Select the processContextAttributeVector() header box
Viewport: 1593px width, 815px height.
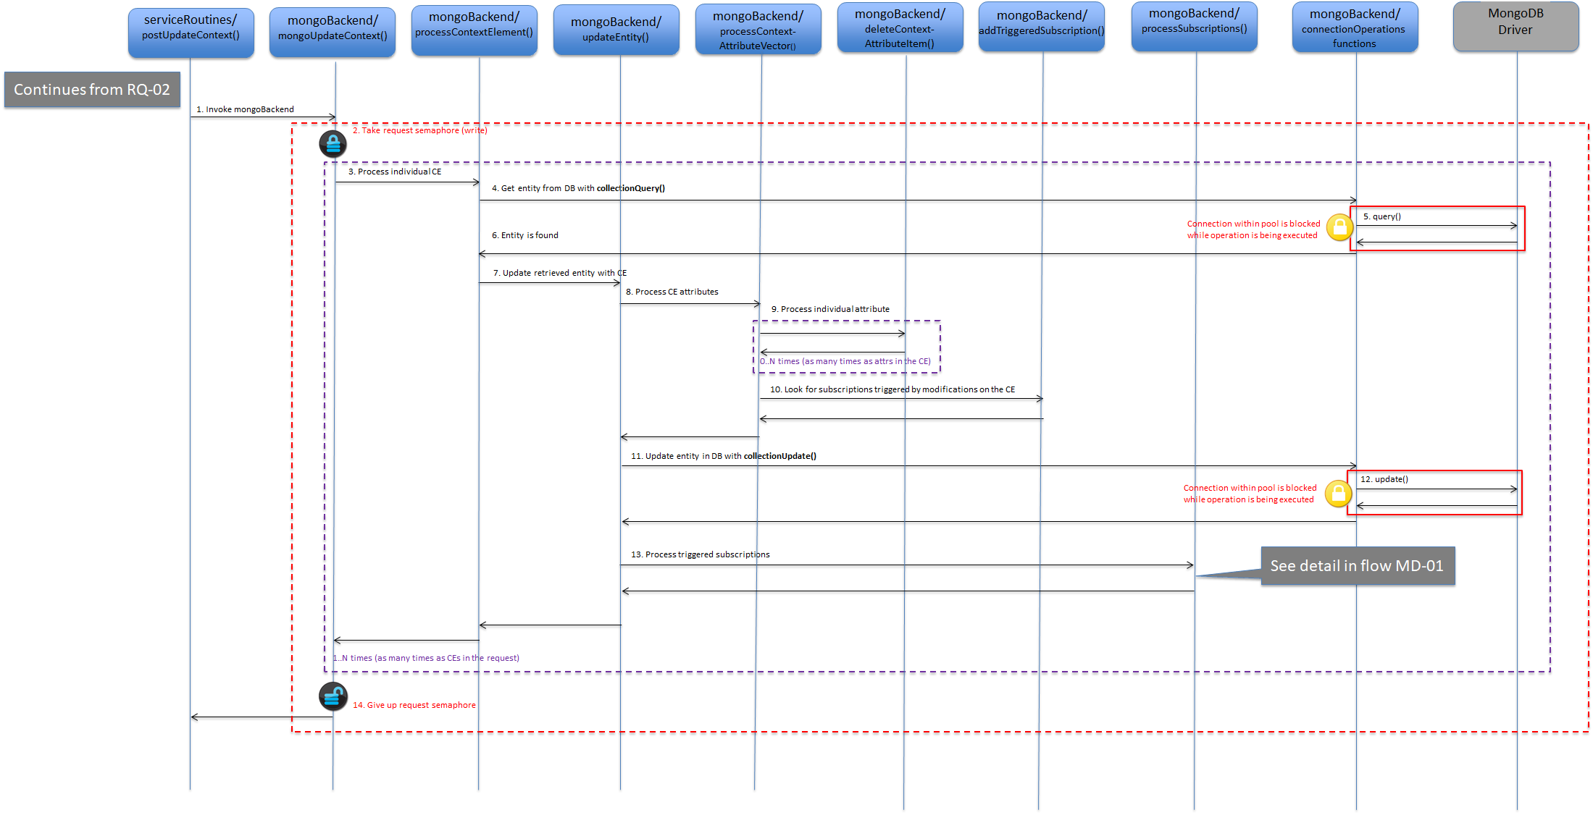[x=758, y=29]
